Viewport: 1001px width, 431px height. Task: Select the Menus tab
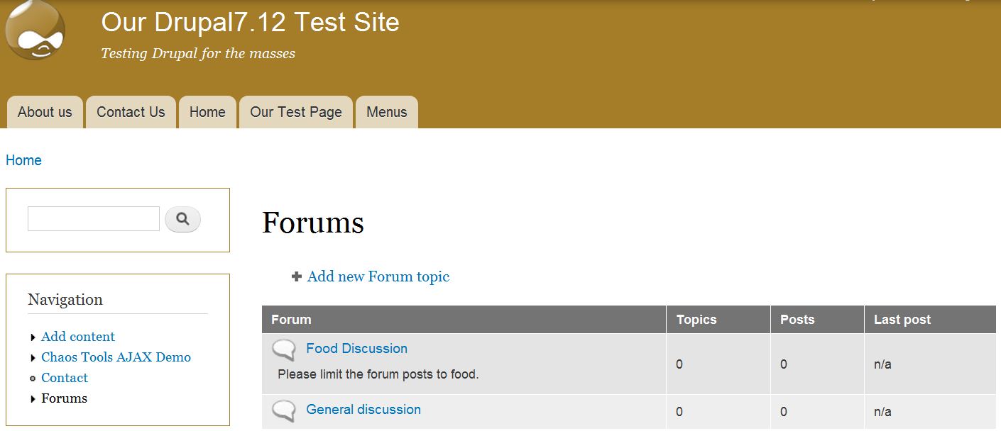(x=387, y=112)
